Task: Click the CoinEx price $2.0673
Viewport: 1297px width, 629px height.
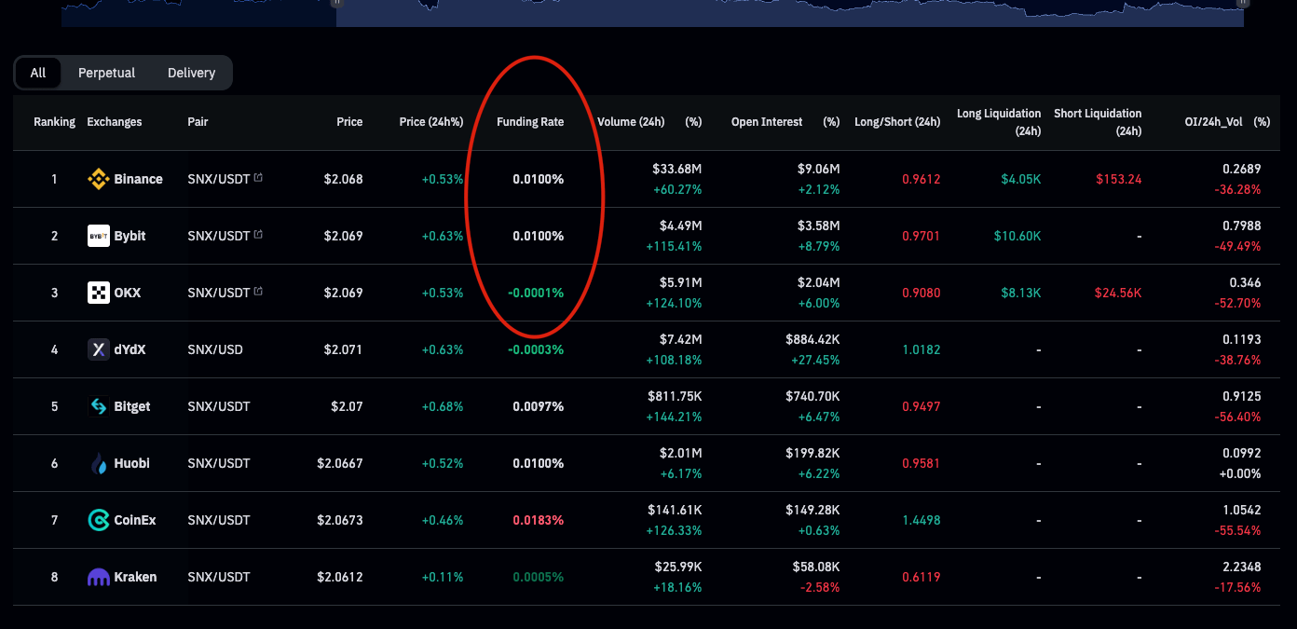Action: point(340,520)
